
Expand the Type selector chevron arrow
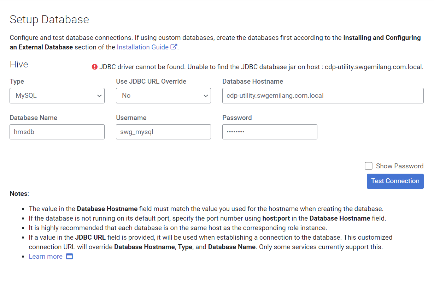(99, 96)
